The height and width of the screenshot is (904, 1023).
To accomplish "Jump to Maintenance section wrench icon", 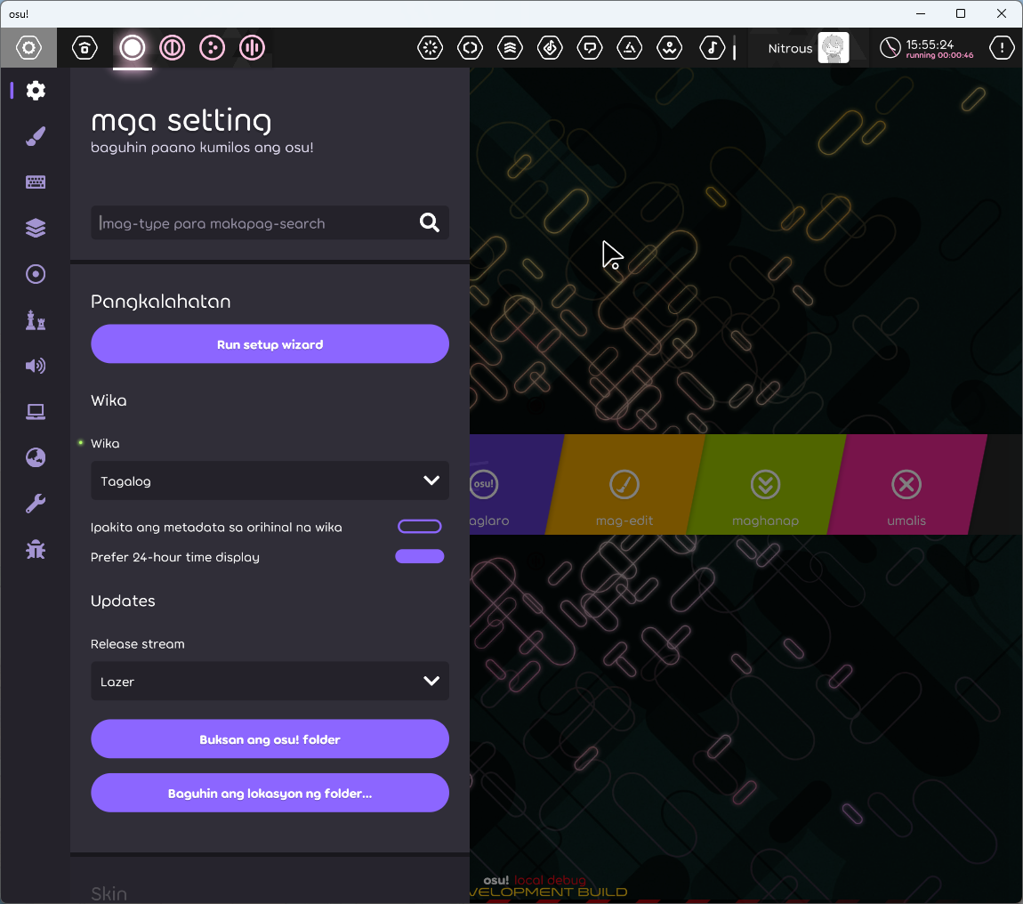I will [36, 504].
